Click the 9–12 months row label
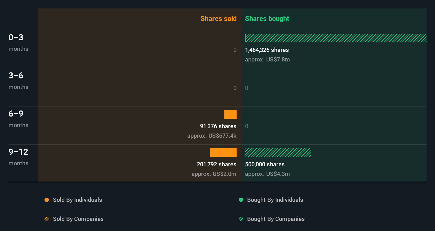435x231 pixels. pyautogui.click(x=18, y=157)
